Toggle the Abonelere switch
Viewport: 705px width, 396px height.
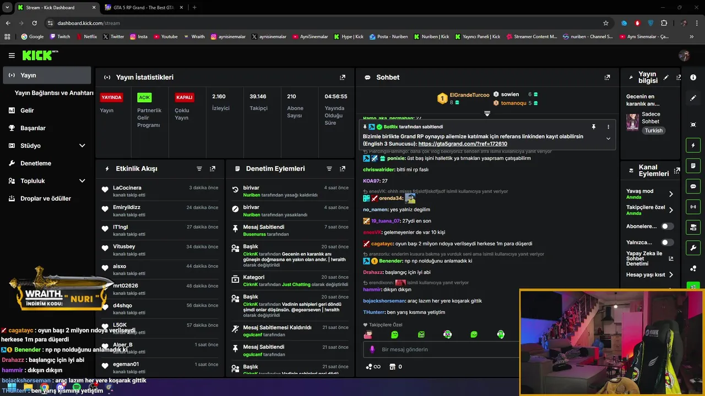click(667, 226)
